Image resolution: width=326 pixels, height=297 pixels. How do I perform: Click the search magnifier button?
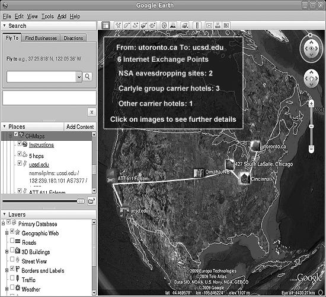[x=87, y=77]
